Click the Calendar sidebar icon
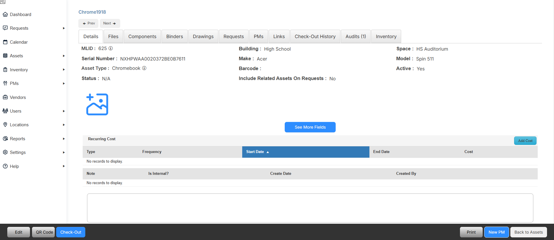Viewport: 554px width, 240px height. [5, 42]
